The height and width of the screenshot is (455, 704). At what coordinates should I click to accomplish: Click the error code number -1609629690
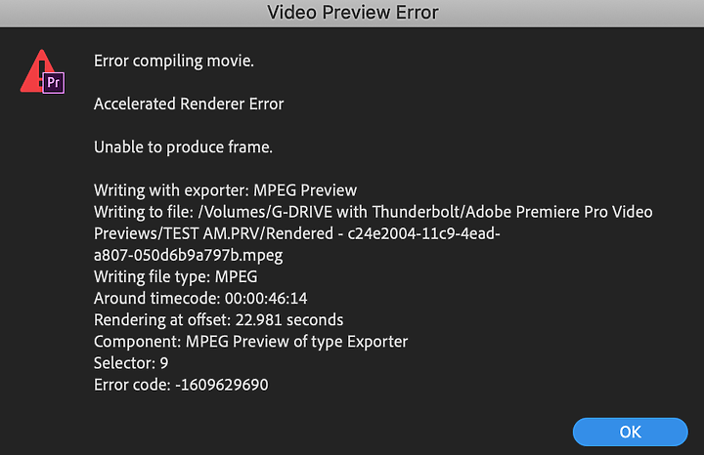tap(222, 385)
